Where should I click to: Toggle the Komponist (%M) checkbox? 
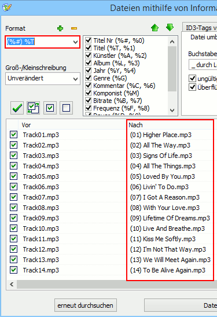pyautogui.click(x=88, y=93)
